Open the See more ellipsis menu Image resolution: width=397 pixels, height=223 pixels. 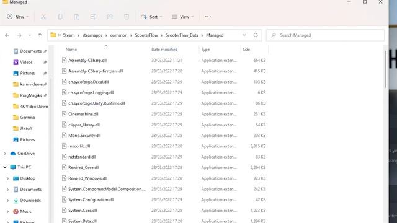(208, 17)
